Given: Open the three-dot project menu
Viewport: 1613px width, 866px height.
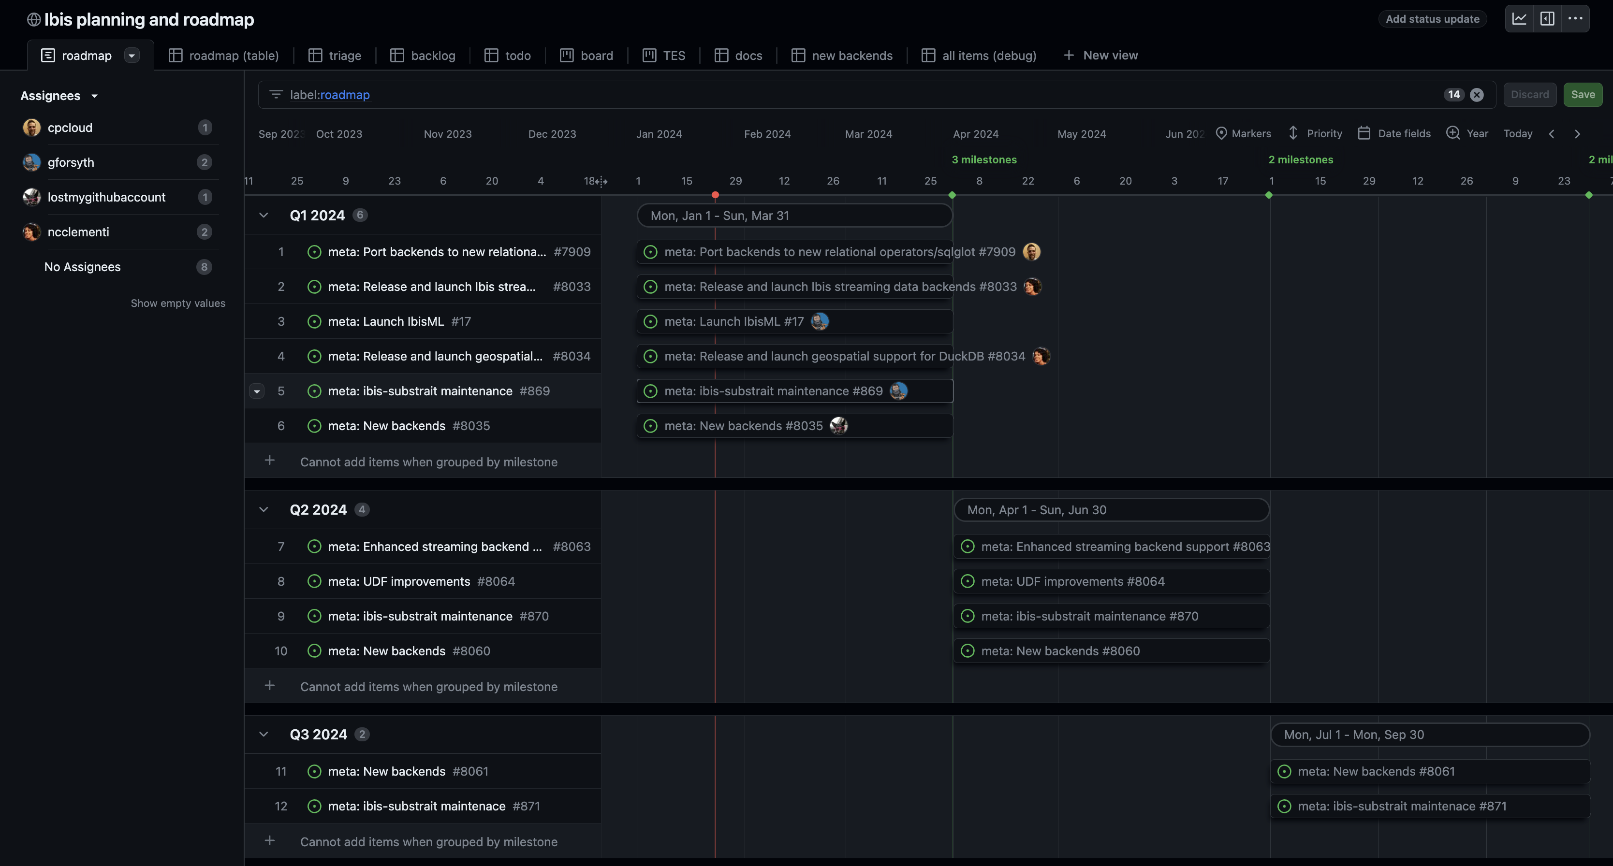Looking at the screenshot, I should (x=1575, y=19).
